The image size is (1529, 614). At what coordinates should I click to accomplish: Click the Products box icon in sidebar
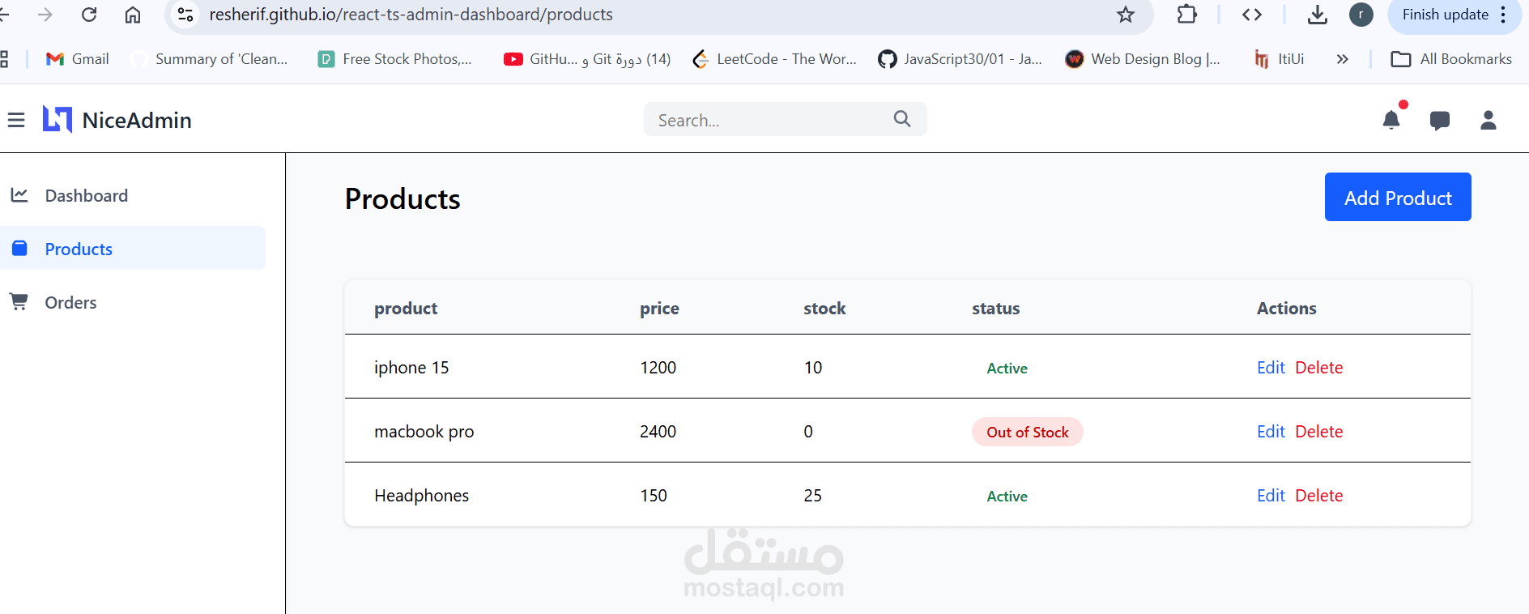click(x=19, y=248)
